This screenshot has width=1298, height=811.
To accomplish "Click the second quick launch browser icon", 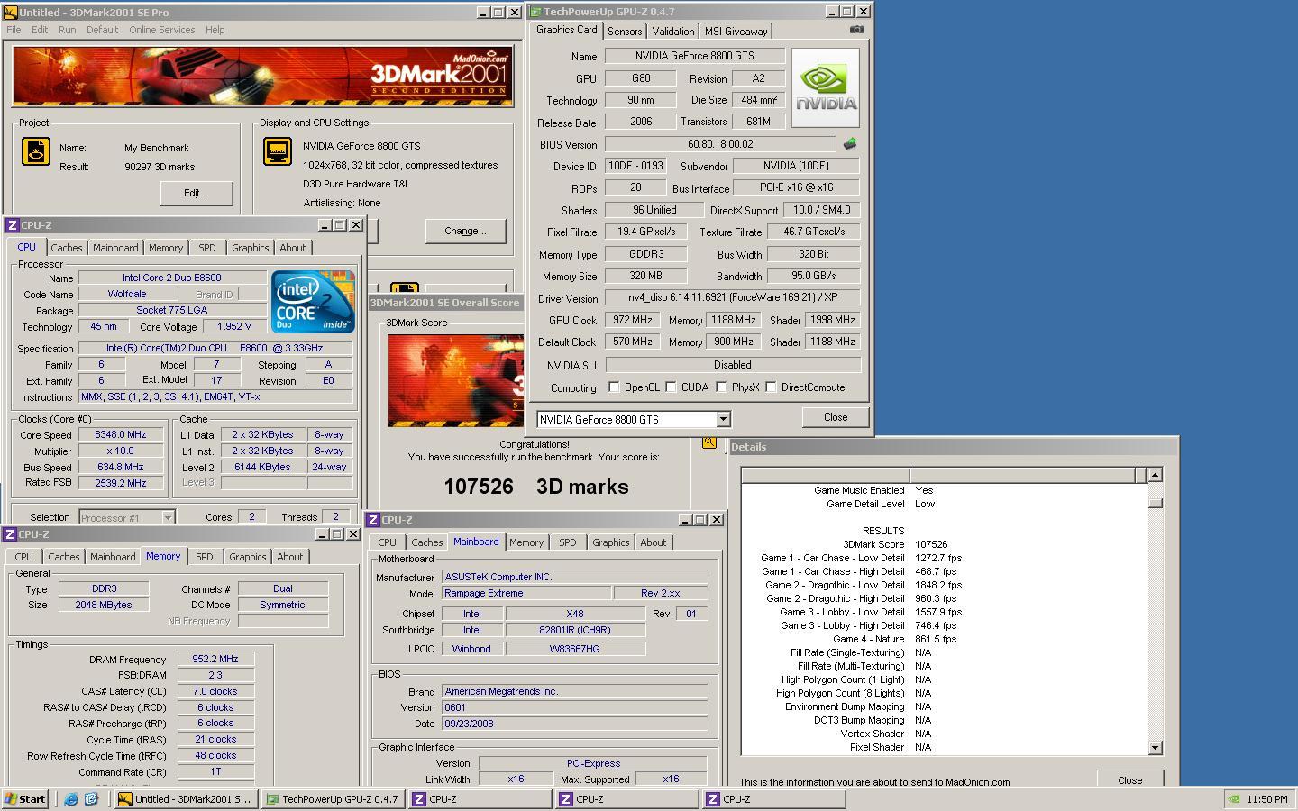I will point(91,799).
